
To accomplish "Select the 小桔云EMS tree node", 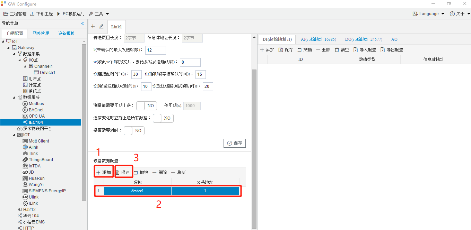I will click(x=31, y=222).
